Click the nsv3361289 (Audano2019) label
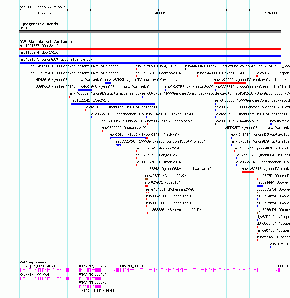This screenshot has width=290, height=298. tap(169, 121)
